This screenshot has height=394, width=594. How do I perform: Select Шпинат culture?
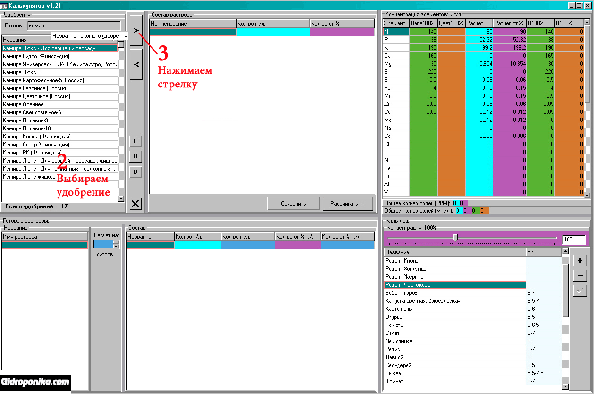pos(455,381)
